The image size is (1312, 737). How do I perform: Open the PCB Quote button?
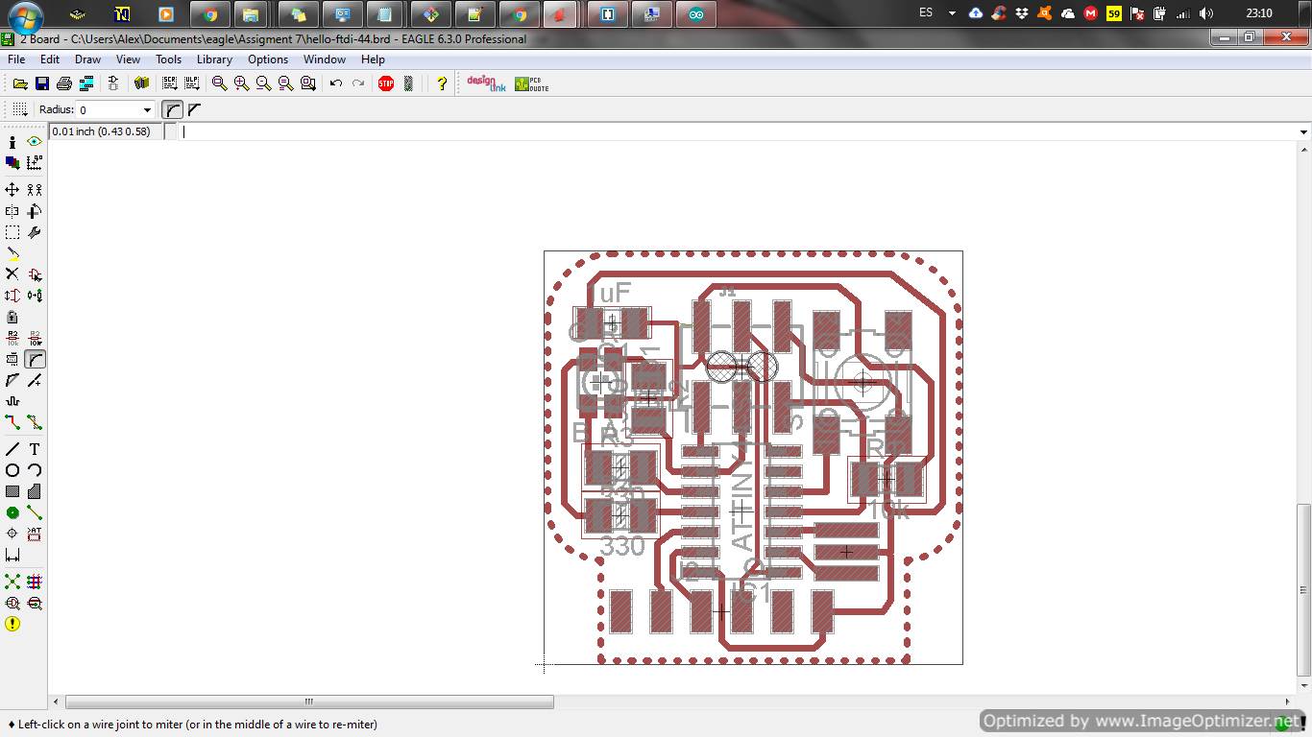point(531,83)
